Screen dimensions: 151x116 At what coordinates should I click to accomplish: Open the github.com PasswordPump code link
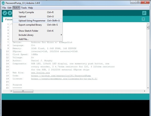[61, 76]
